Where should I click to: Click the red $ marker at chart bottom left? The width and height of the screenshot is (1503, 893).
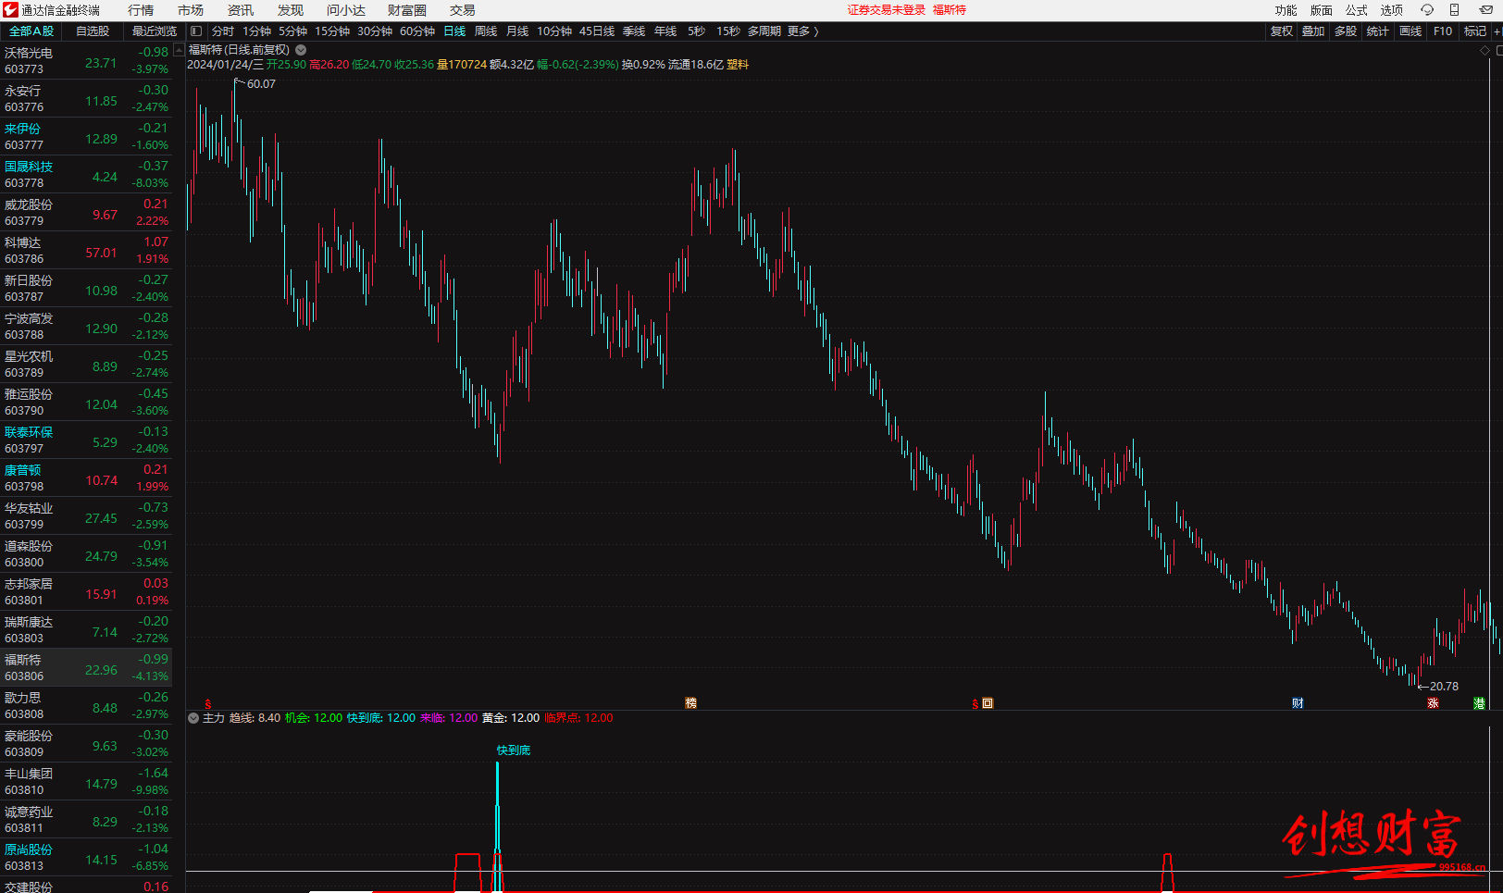207,704
